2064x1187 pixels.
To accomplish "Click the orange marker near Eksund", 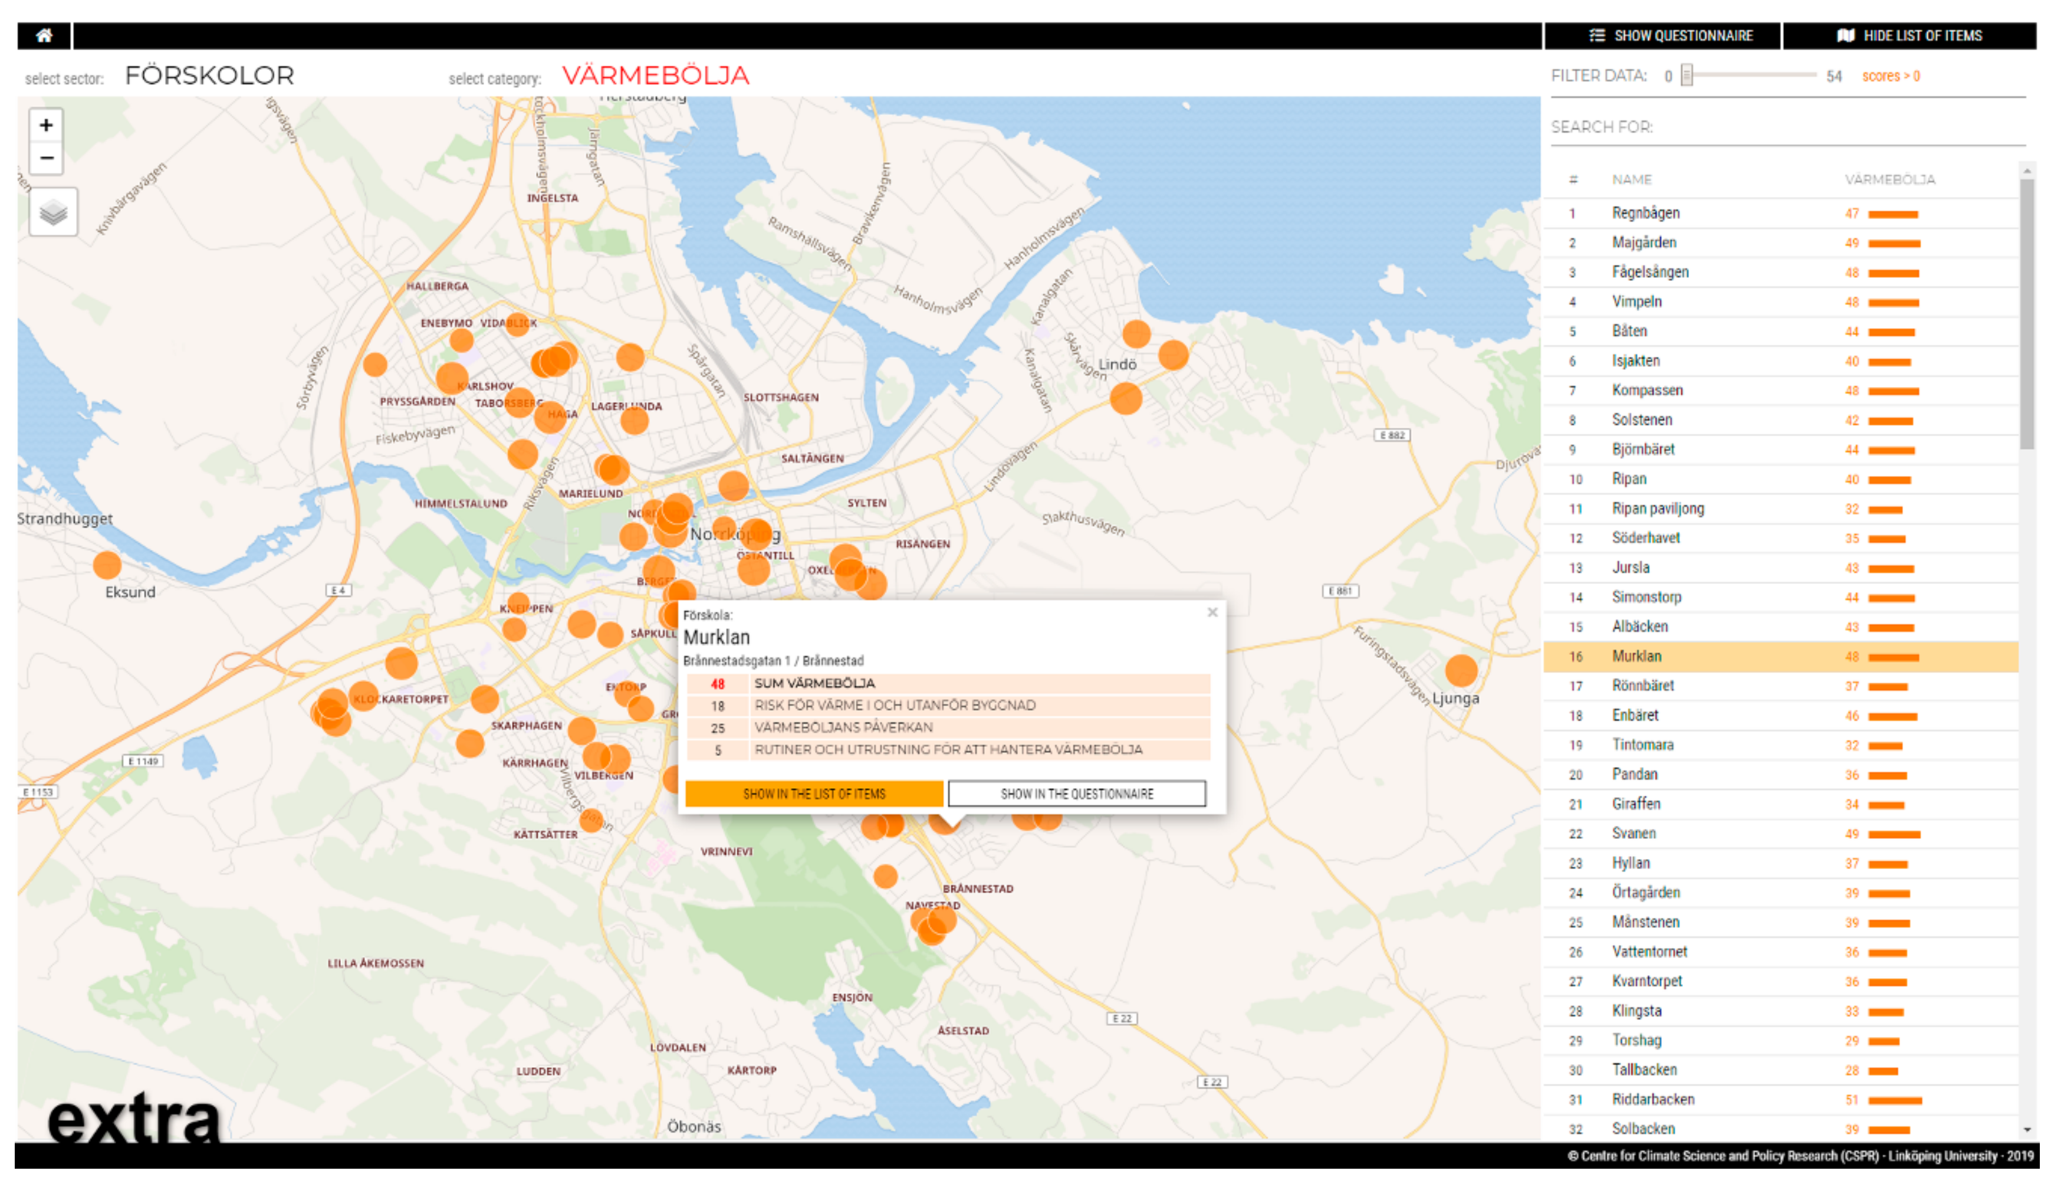I will click(x=107, y=564).
